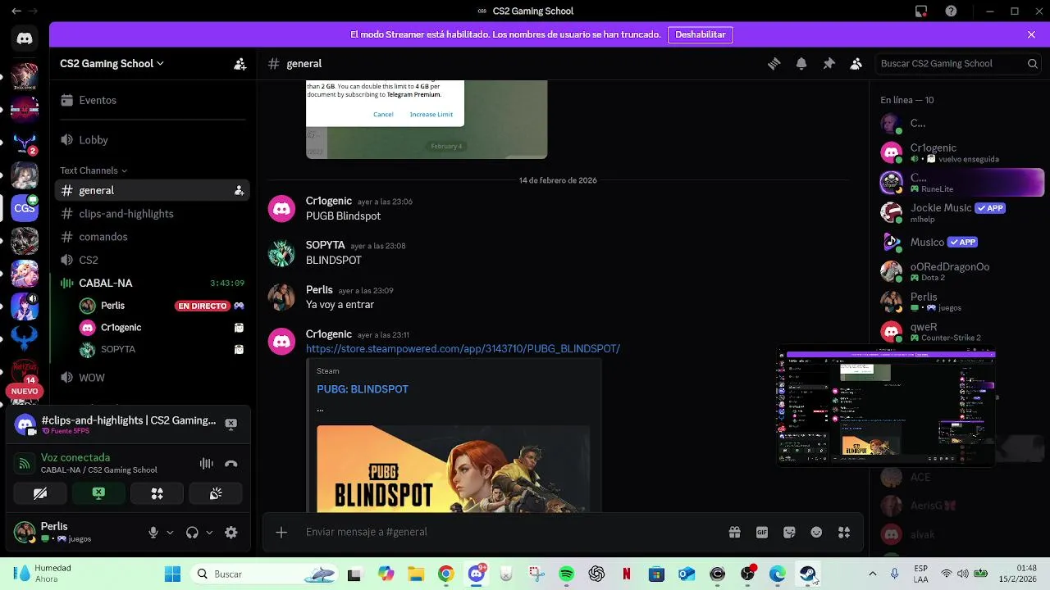
Task: Open microphone input options chevron
Action: click(170, 533)
